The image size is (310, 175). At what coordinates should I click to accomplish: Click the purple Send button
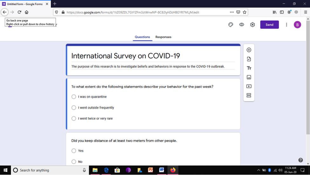(270, 25)
